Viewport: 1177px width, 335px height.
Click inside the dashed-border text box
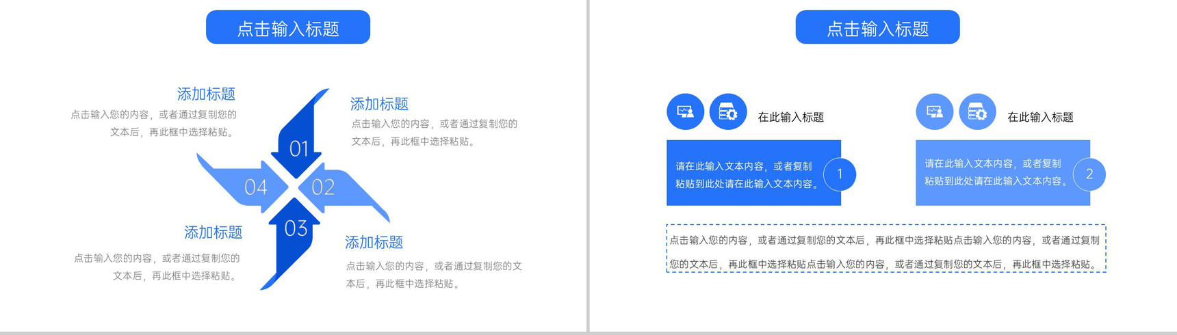pos(886,249)
